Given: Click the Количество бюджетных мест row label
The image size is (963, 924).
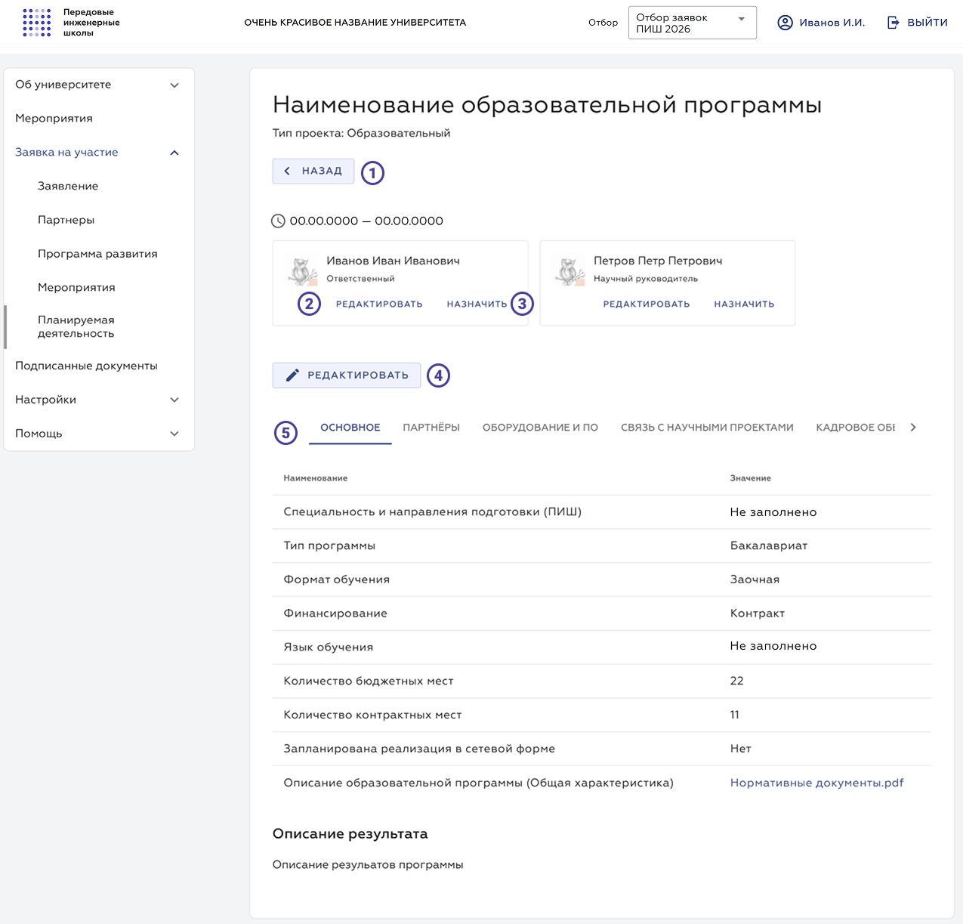Looking at the screenshot, I should coord(369,681).
